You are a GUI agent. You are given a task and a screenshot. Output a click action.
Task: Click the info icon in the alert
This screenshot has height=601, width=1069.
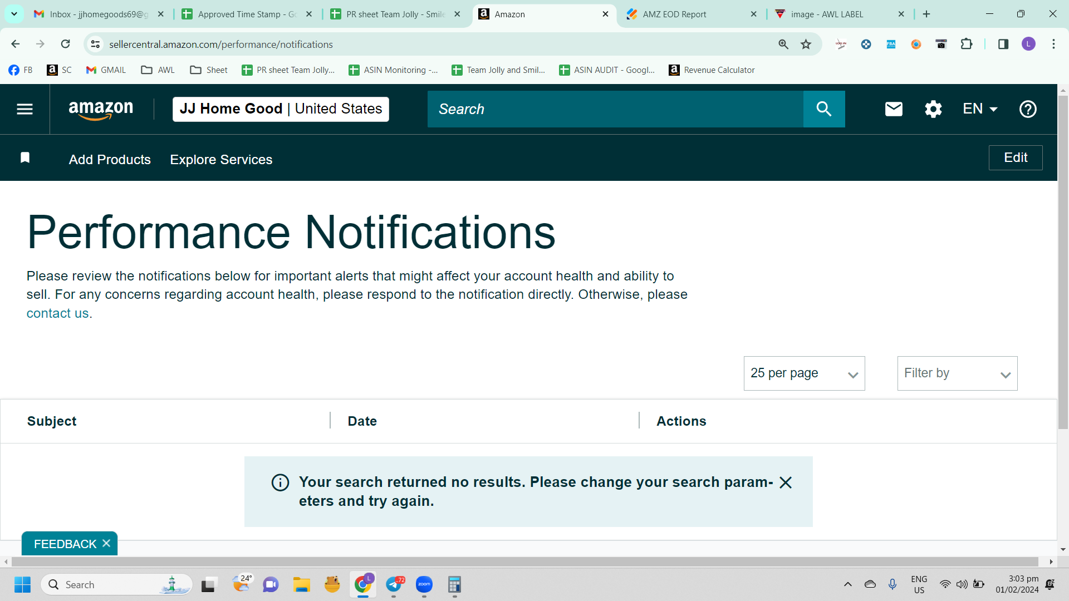pyautogui.click(x=280, y=482)
